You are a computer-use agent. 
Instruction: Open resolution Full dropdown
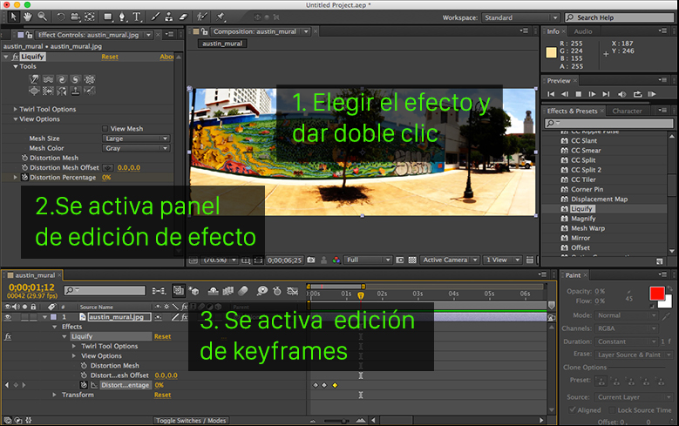tap(368, 260)
